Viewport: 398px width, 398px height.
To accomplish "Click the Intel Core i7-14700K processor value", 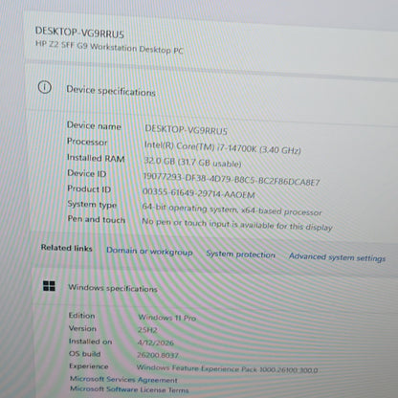I will (x=223, y=147).
